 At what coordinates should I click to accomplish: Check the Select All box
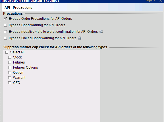pos(7,52)
